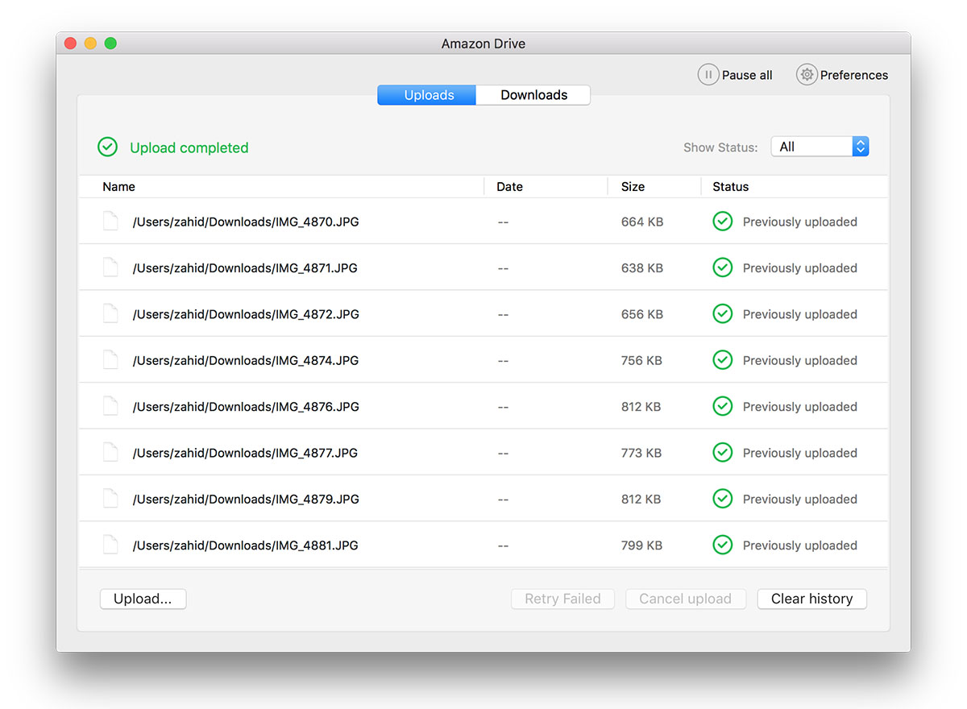
Task: Click file icon for IMG_4876.JPG
Action: pos(110,407)
